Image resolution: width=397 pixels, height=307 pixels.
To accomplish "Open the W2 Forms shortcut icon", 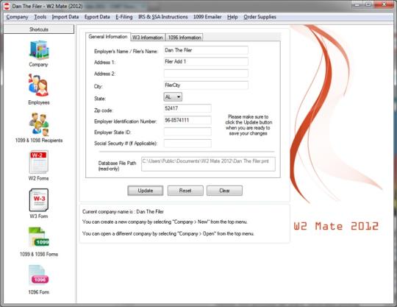I will pos(39,162).
